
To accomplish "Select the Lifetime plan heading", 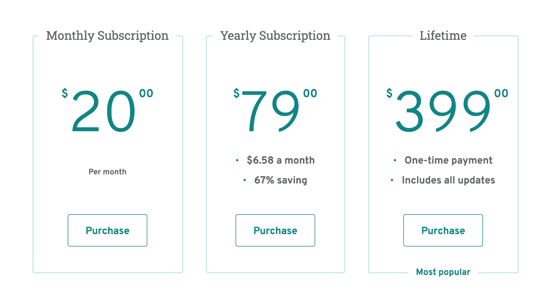I will (x=443, y=36).
